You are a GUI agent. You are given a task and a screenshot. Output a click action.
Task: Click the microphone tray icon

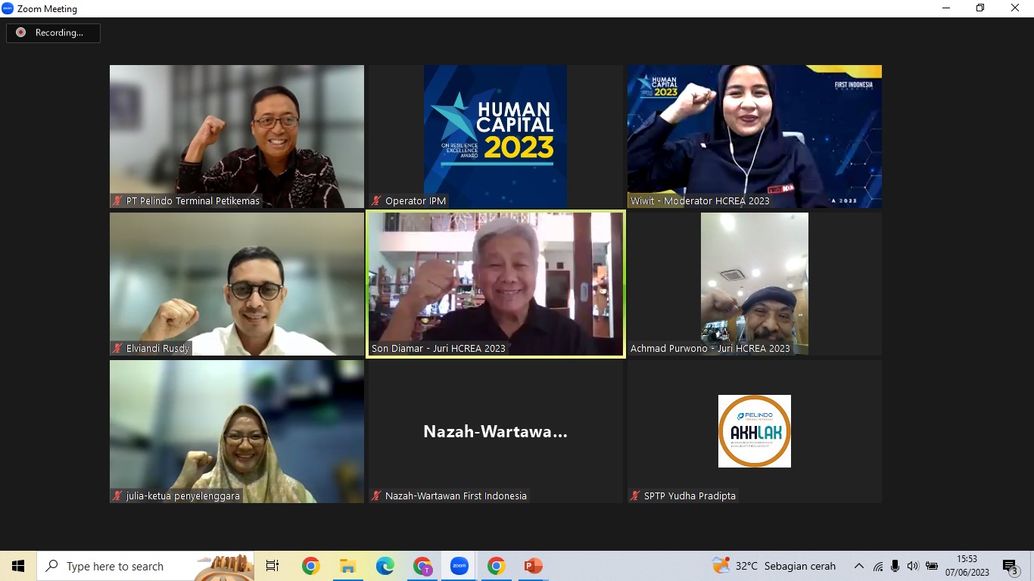point(895,566)
